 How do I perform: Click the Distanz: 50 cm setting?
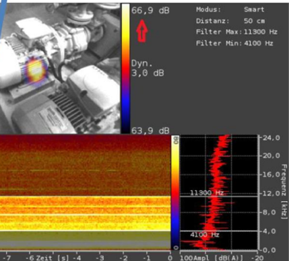230,21
